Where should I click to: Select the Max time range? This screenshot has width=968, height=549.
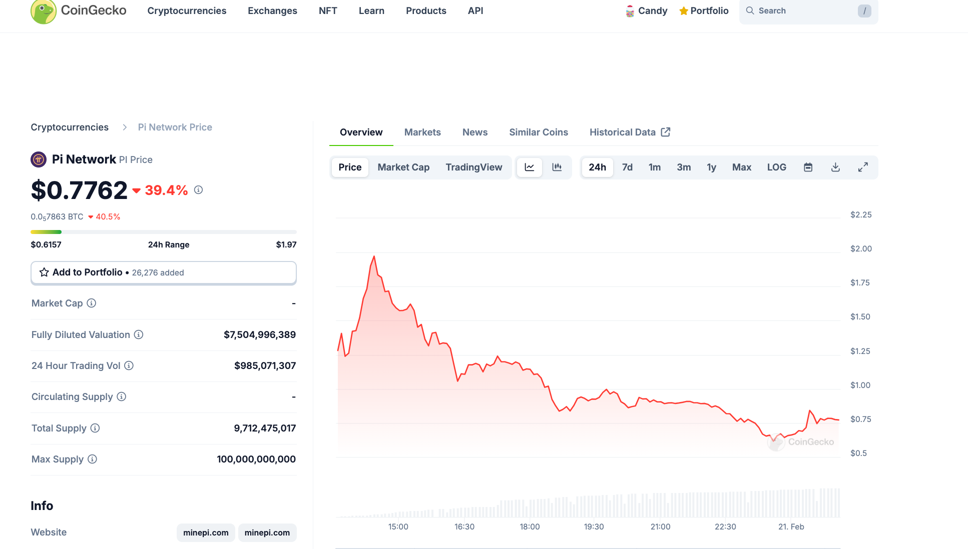coord(741,167)
